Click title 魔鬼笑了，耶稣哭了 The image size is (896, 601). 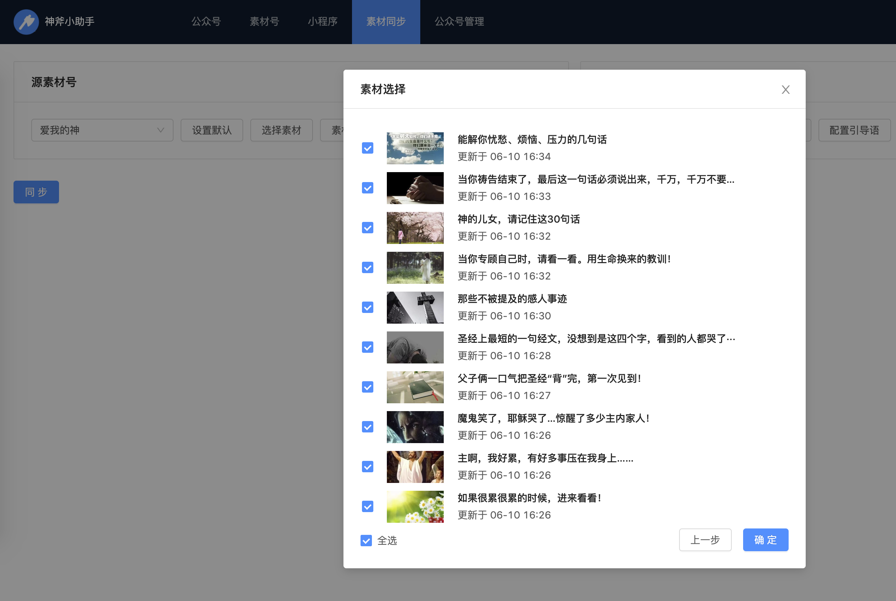click(554, 419)
